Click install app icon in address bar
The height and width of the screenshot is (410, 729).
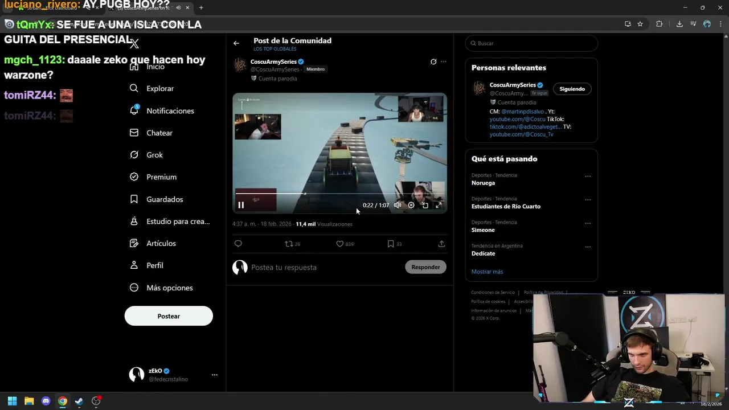[628, 24]
